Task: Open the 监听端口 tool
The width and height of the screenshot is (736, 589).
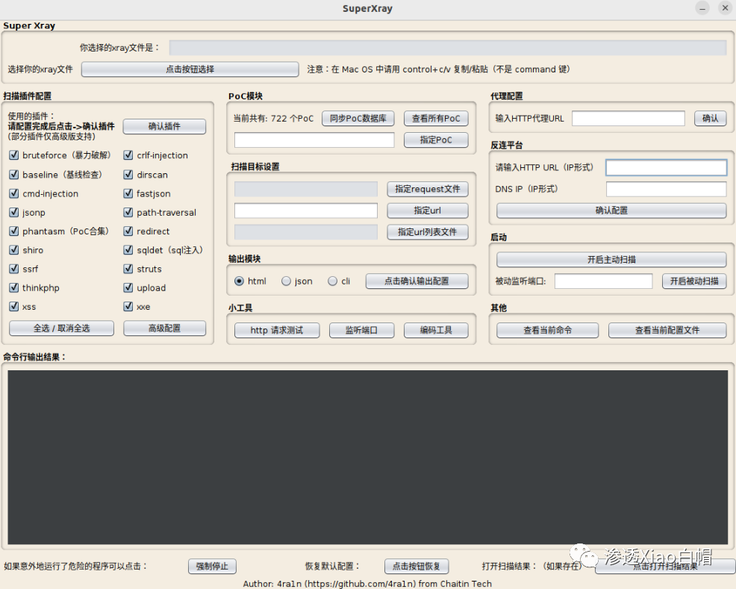Action: click(x=361, y=331)
